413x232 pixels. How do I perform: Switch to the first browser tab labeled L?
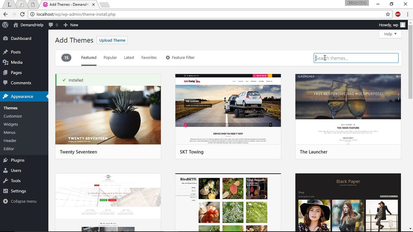pos(9,5)
